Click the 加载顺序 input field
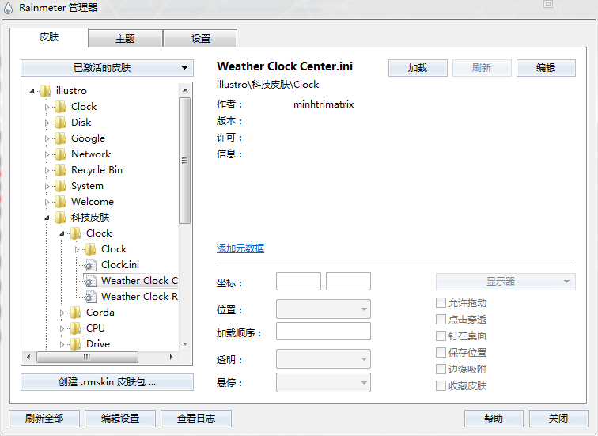Viewport: 598px width, 436px height. pos(324,331)
